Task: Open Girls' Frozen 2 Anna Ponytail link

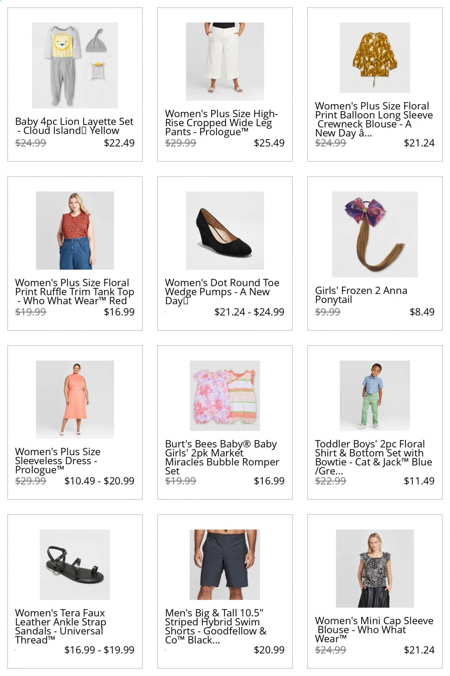Action: 361,295
